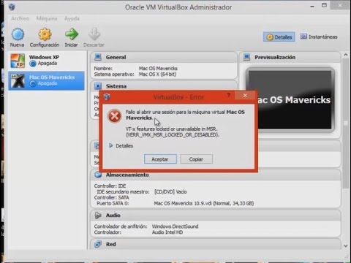Select the Windows XP virtual machine entry
This screenshot has height=263, width=351.
pyautogui.click(x=46, y=61)
